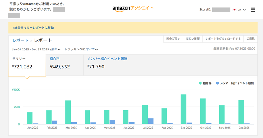Click the Aug 2025 axis label
This screenshot has width=263, height=138.
click(167, 128)
